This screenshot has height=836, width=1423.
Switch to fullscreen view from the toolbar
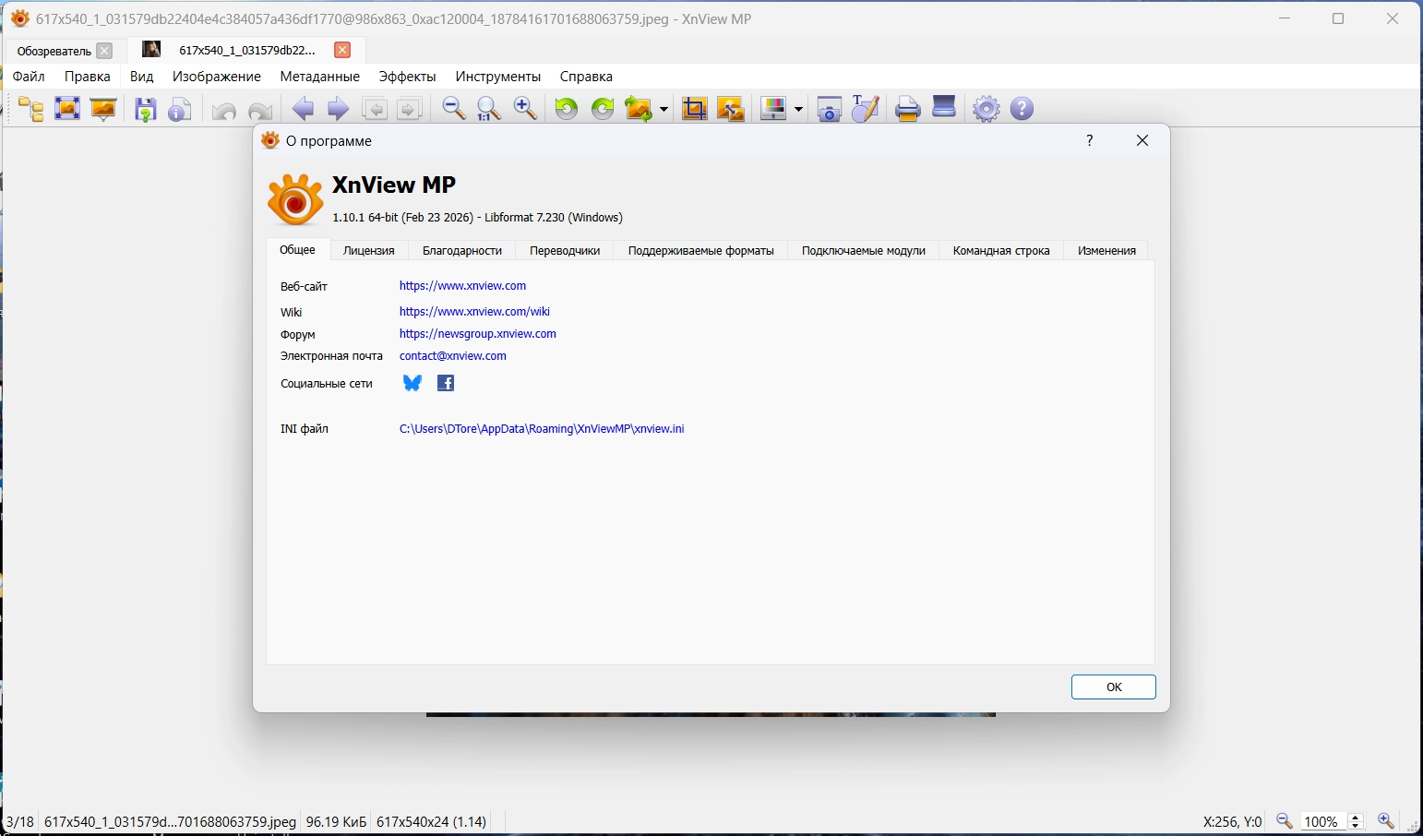tap(67, 109)
